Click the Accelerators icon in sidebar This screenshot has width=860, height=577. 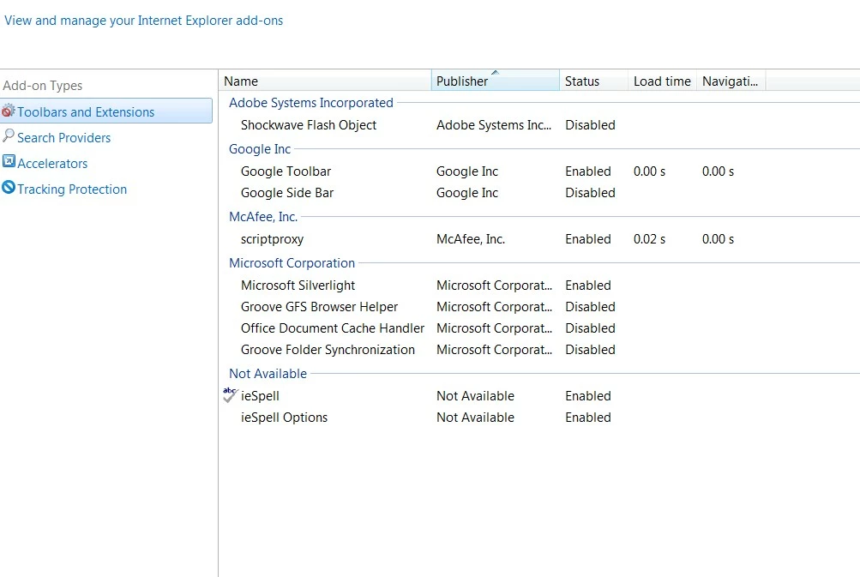(9, 161)
